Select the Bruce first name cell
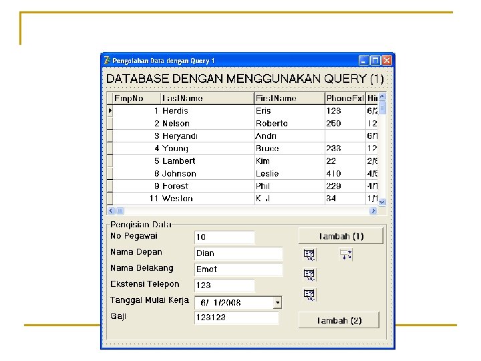 pos(289,148)
